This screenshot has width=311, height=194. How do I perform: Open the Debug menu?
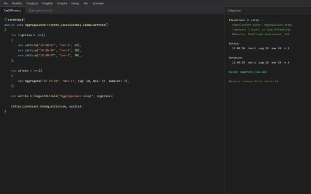[75, 4]
